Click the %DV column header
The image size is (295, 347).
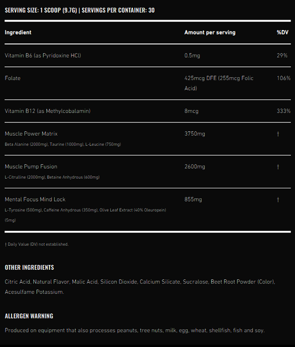click(282, 32)
